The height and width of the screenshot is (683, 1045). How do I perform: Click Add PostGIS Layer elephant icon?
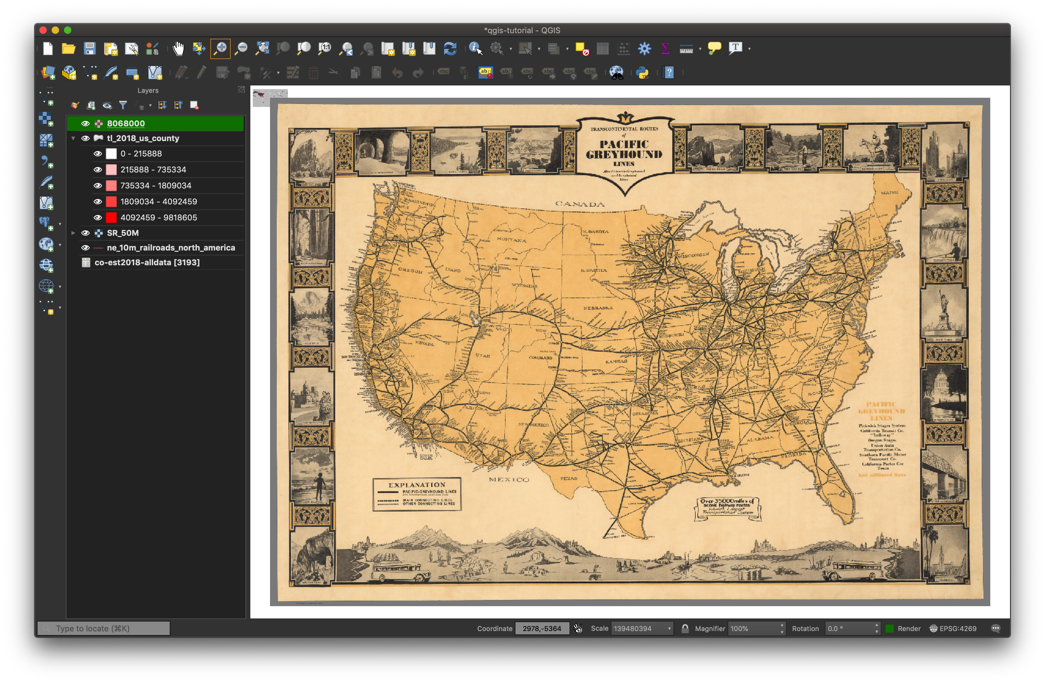click(46, 223)
